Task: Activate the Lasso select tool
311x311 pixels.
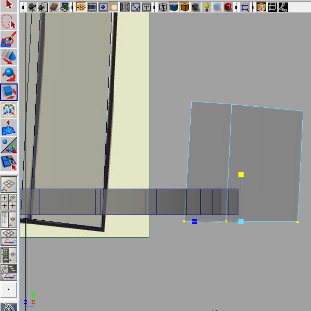Action: 9,22
